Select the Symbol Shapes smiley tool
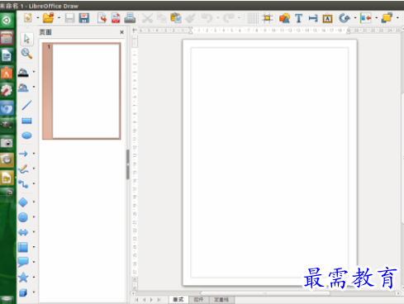Screen dimensions: 404x304 [x=23, y=217]
